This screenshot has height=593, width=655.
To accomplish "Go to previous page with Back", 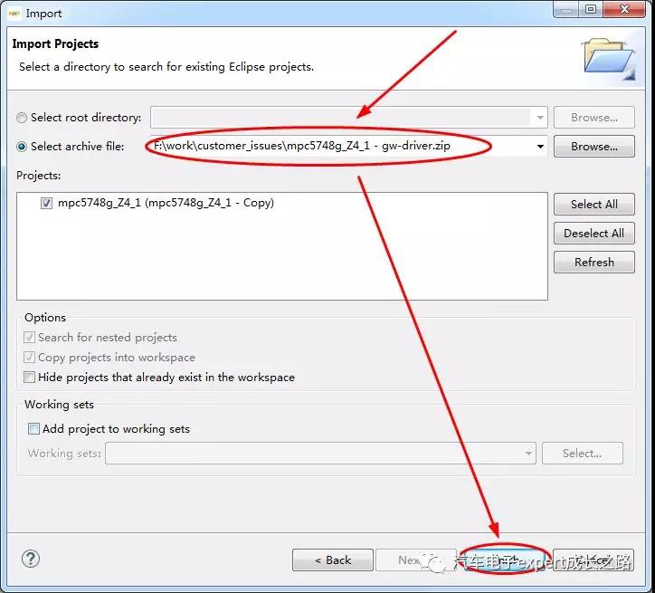I will point(332,560).
